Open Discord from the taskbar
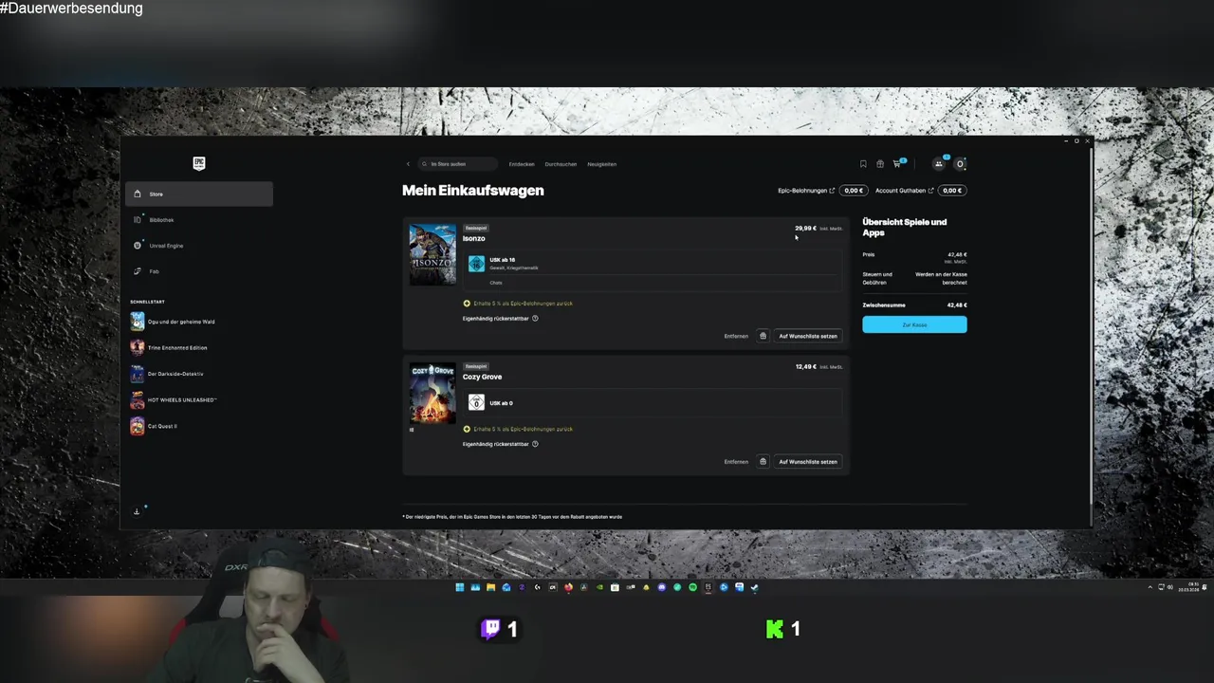Image resolution: width=1214 pixels, height=683 pixels. coord(662,587)
